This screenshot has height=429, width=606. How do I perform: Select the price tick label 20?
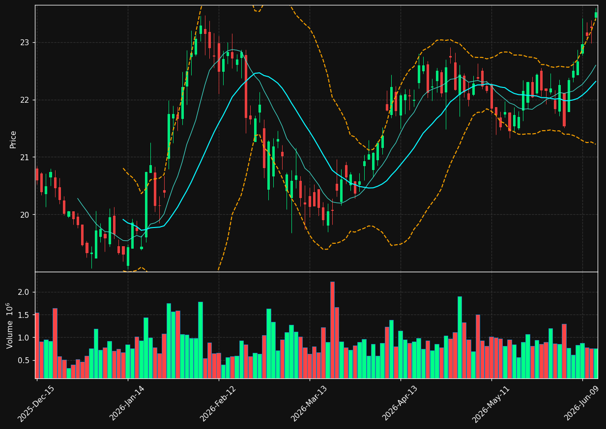coord(25,215)
